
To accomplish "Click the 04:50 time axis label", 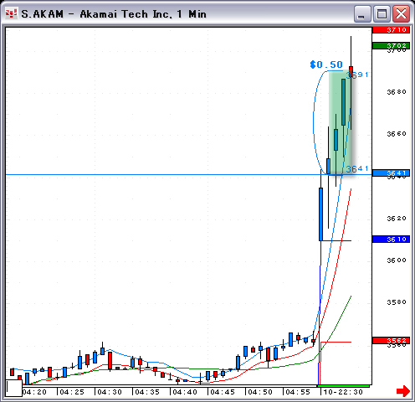I will click(x=260, y=392).
